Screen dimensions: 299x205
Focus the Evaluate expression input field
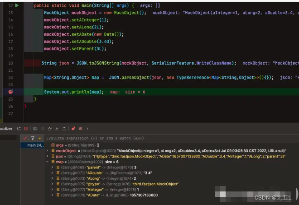[172, 138]
